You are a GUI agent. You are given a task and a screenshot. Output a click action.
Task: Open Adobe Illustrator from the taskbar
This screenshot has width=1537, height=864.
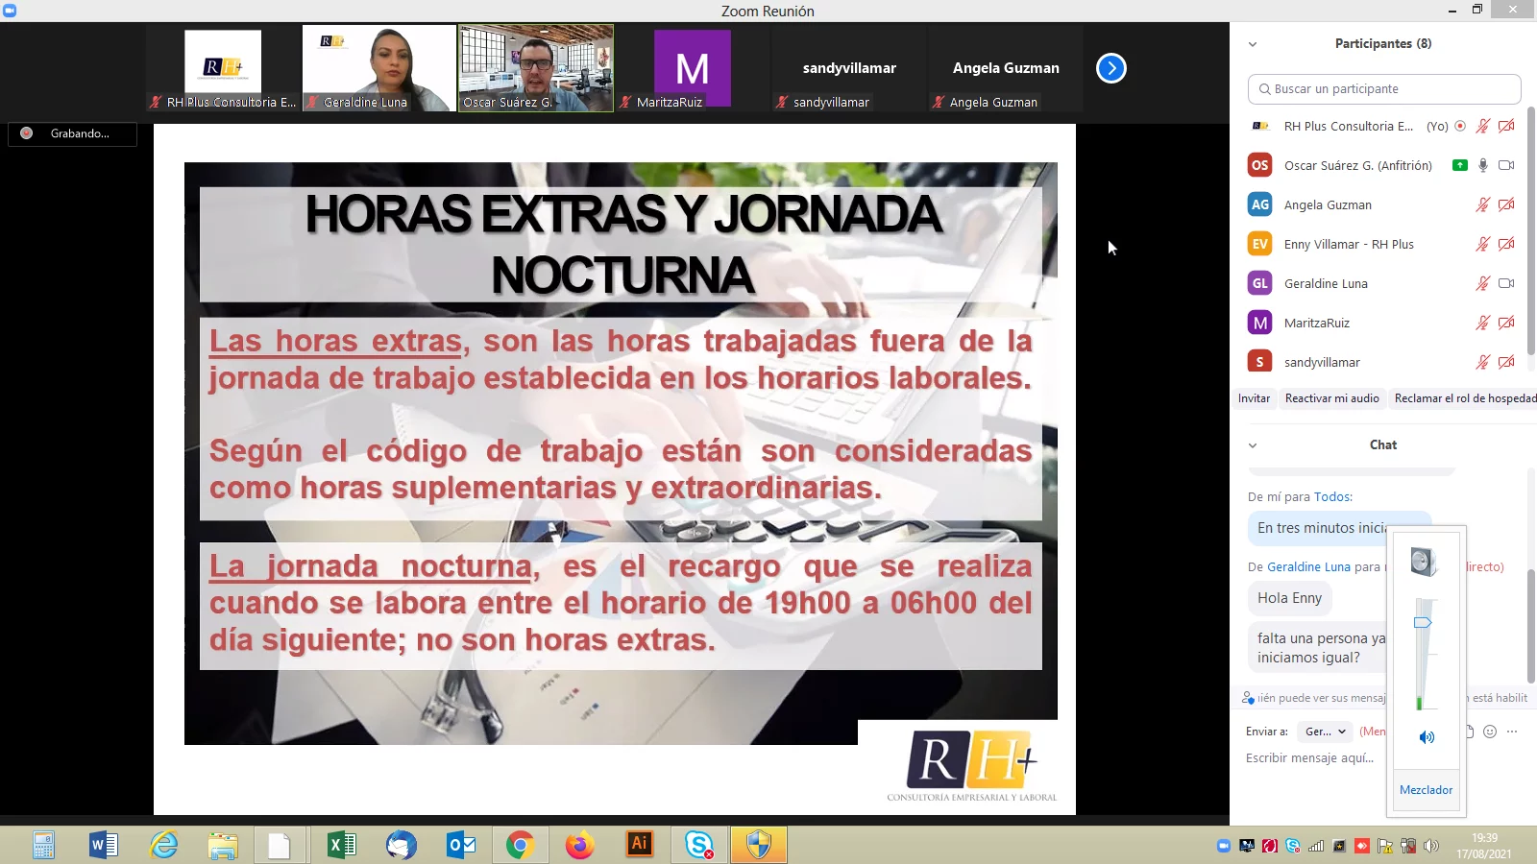tap(639, 844)
